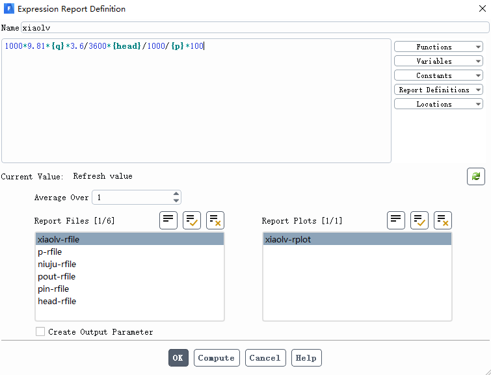This screenshot has width=491, height=375.
Task: Select all shown Report Plots
Action: (419, 220)
